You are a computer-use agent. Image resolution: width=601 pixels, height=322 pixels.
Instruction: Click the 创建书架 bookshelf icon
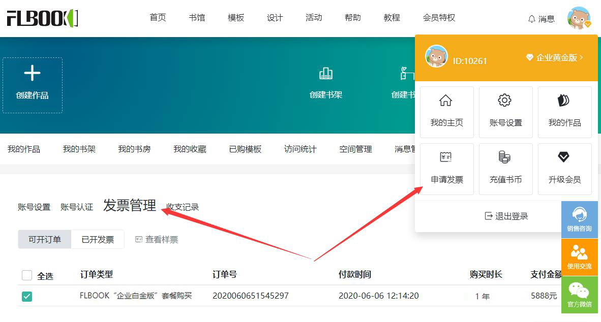pos(326,74)
